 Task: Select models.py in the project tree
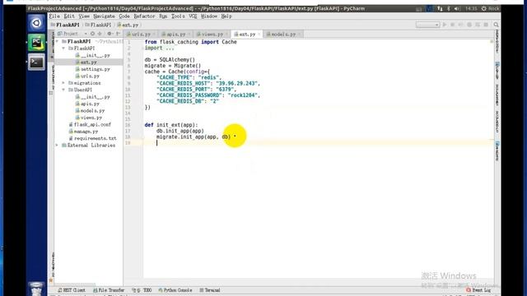point(90,111)
